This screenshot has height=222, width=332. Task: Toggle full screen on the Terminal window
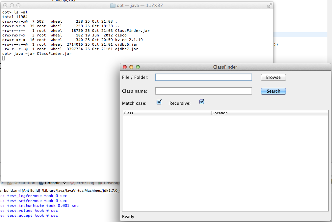tap(269, 6)
